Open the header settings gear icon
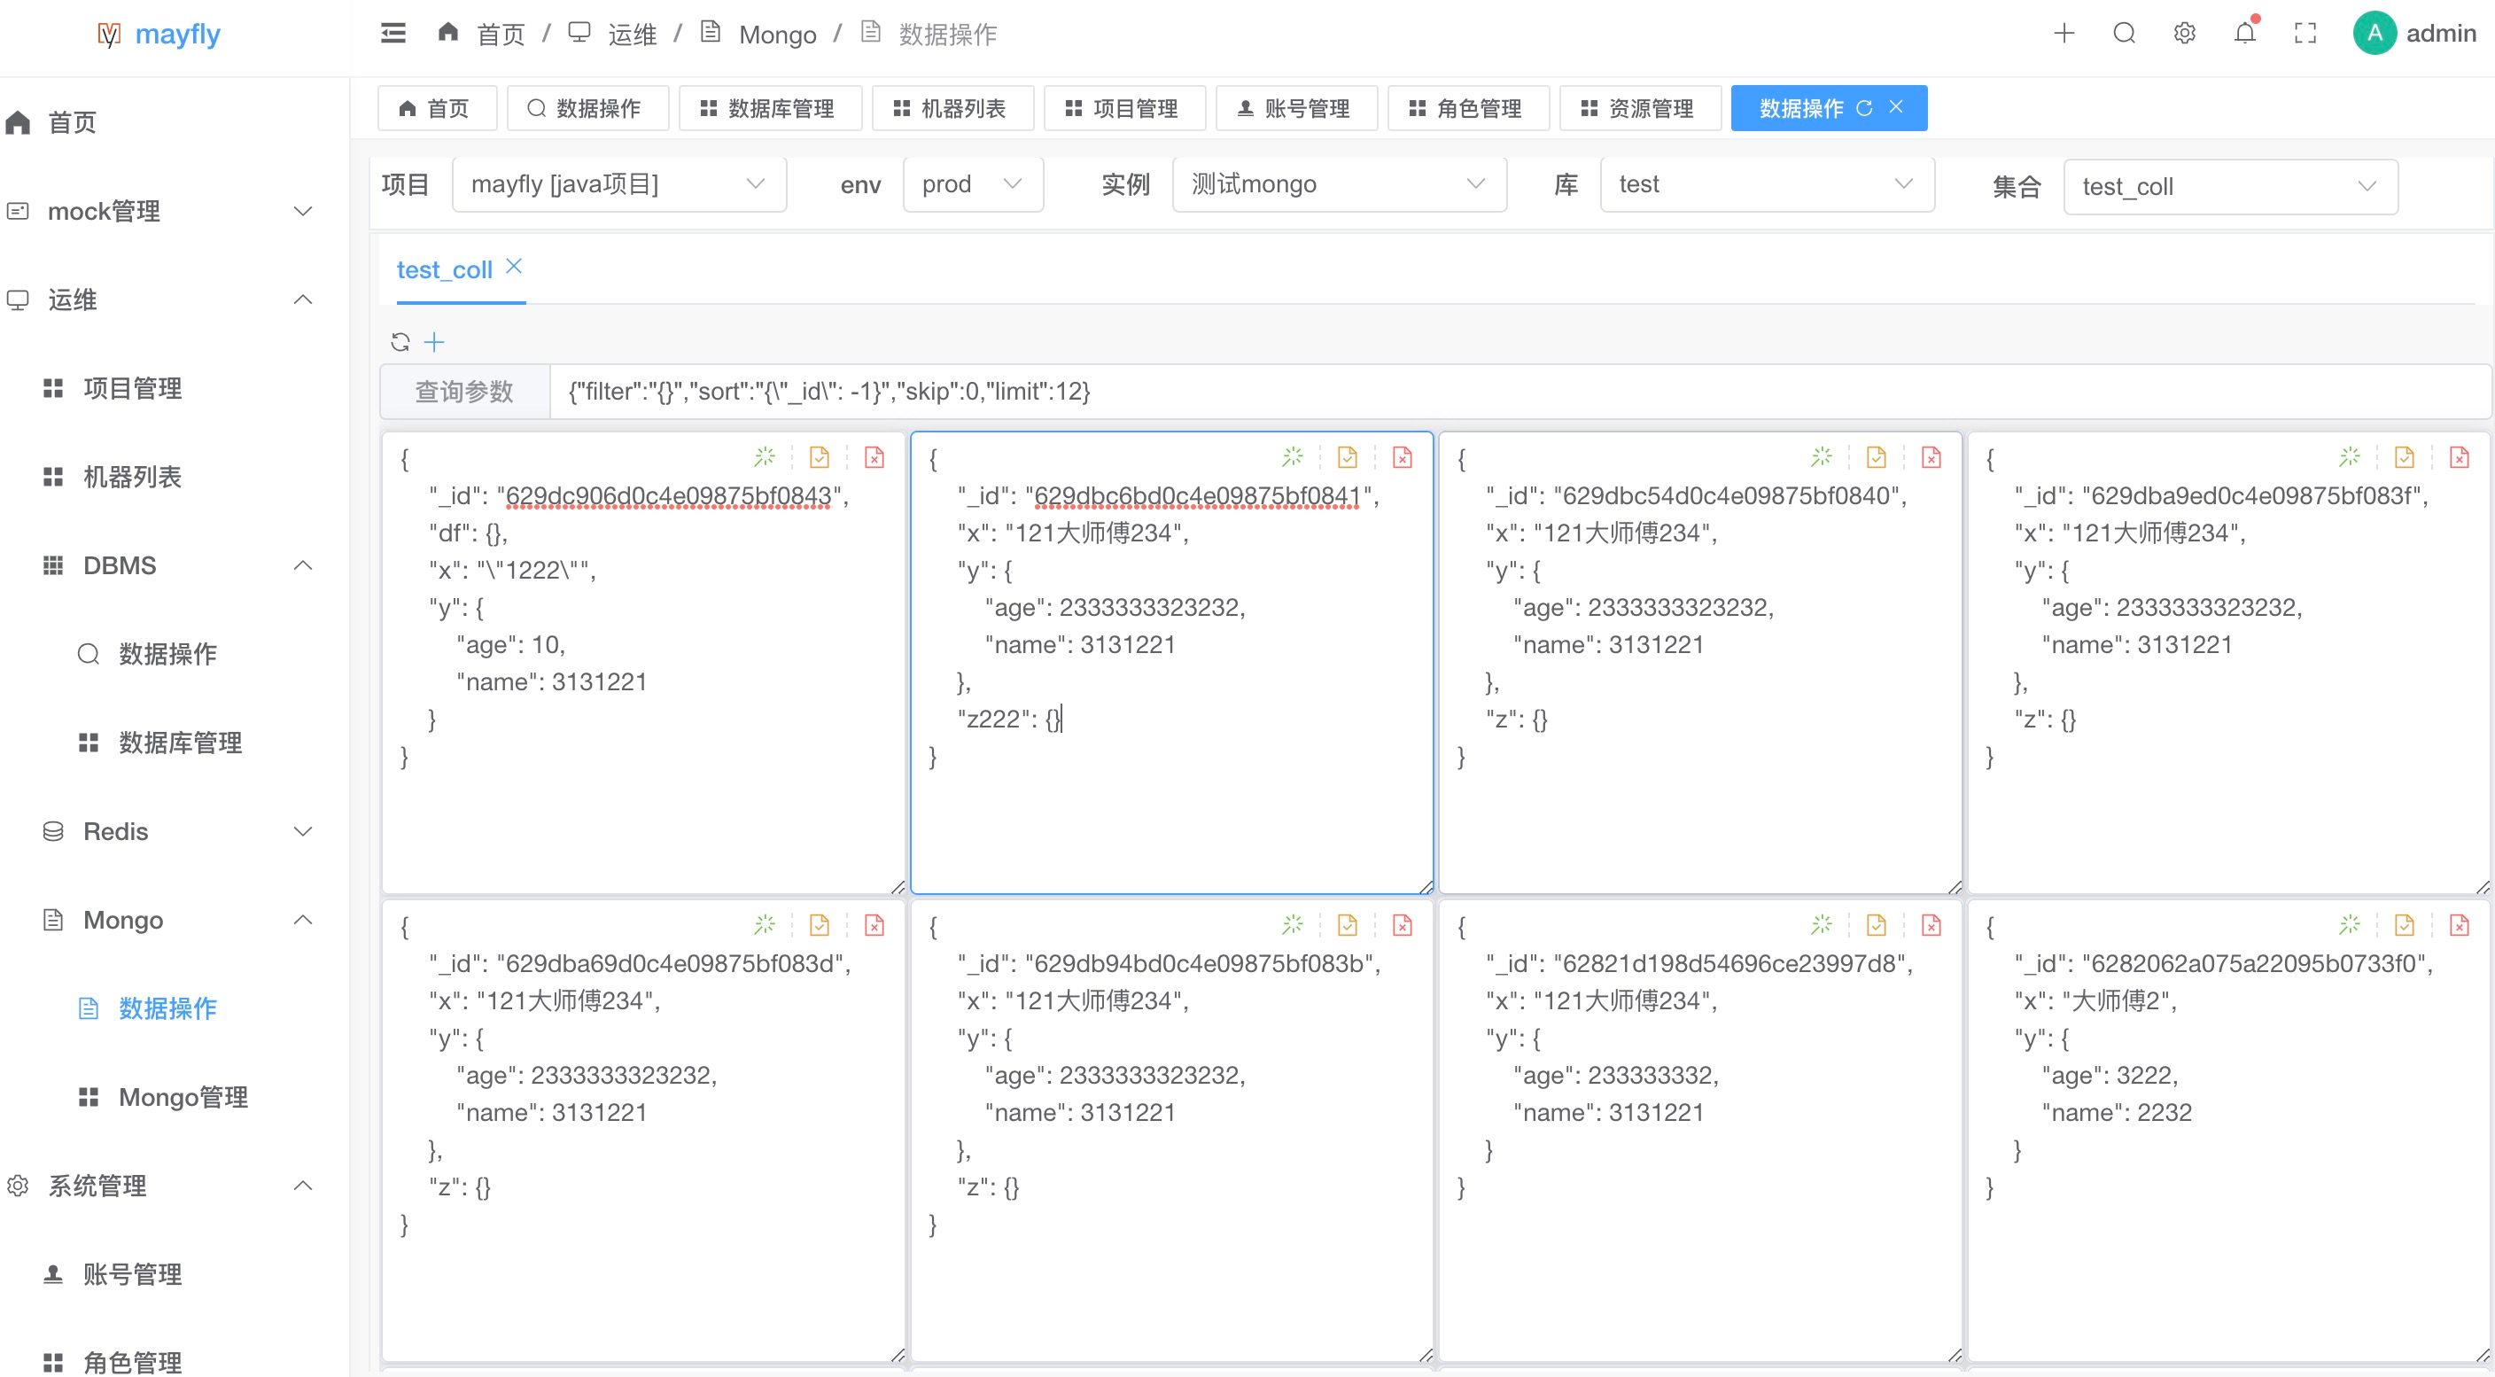This screenshot has width=2495, height=1377. (2183, 34)
